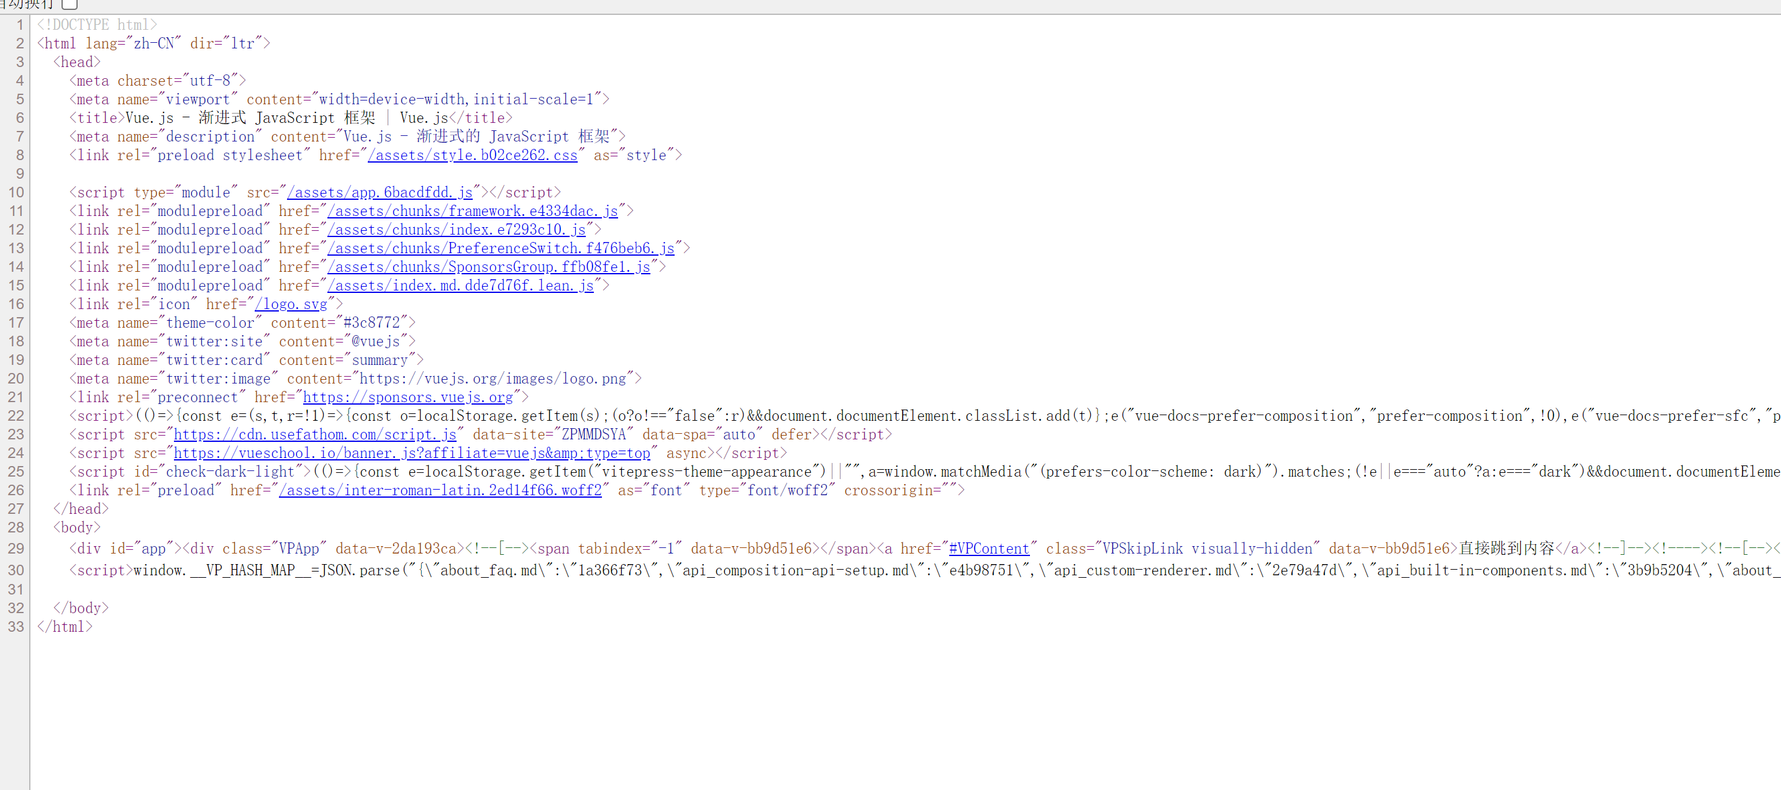Open the inter-roman-latin.2ed14f66.woff2 font link
Screen dimensions: 1781x790
click(440, 491)
